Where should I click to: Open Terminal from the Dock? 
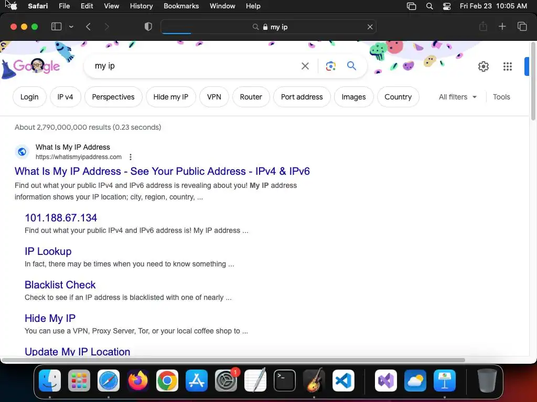[x=285, y=381]
